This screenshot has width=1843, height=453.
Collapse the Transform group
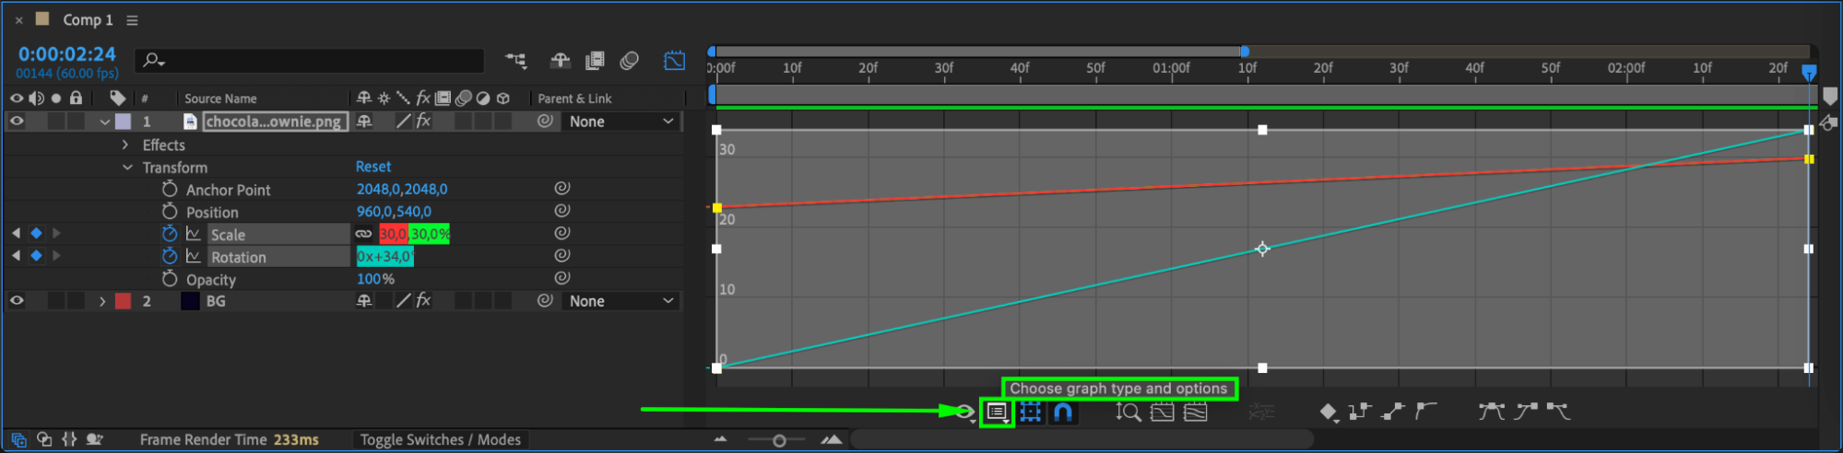(x=127, y=168)
